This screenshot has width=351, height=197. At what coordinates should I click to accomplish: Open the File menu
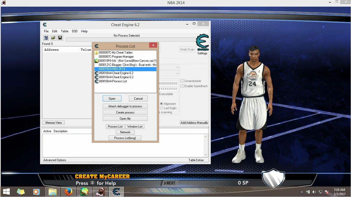click(46, 31)
